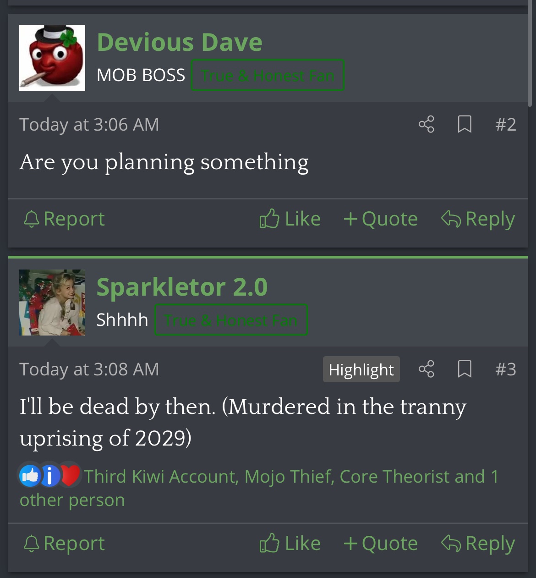Report Devious Dave's post
This screenshot has height=578, width=536.
click(64, 219)
